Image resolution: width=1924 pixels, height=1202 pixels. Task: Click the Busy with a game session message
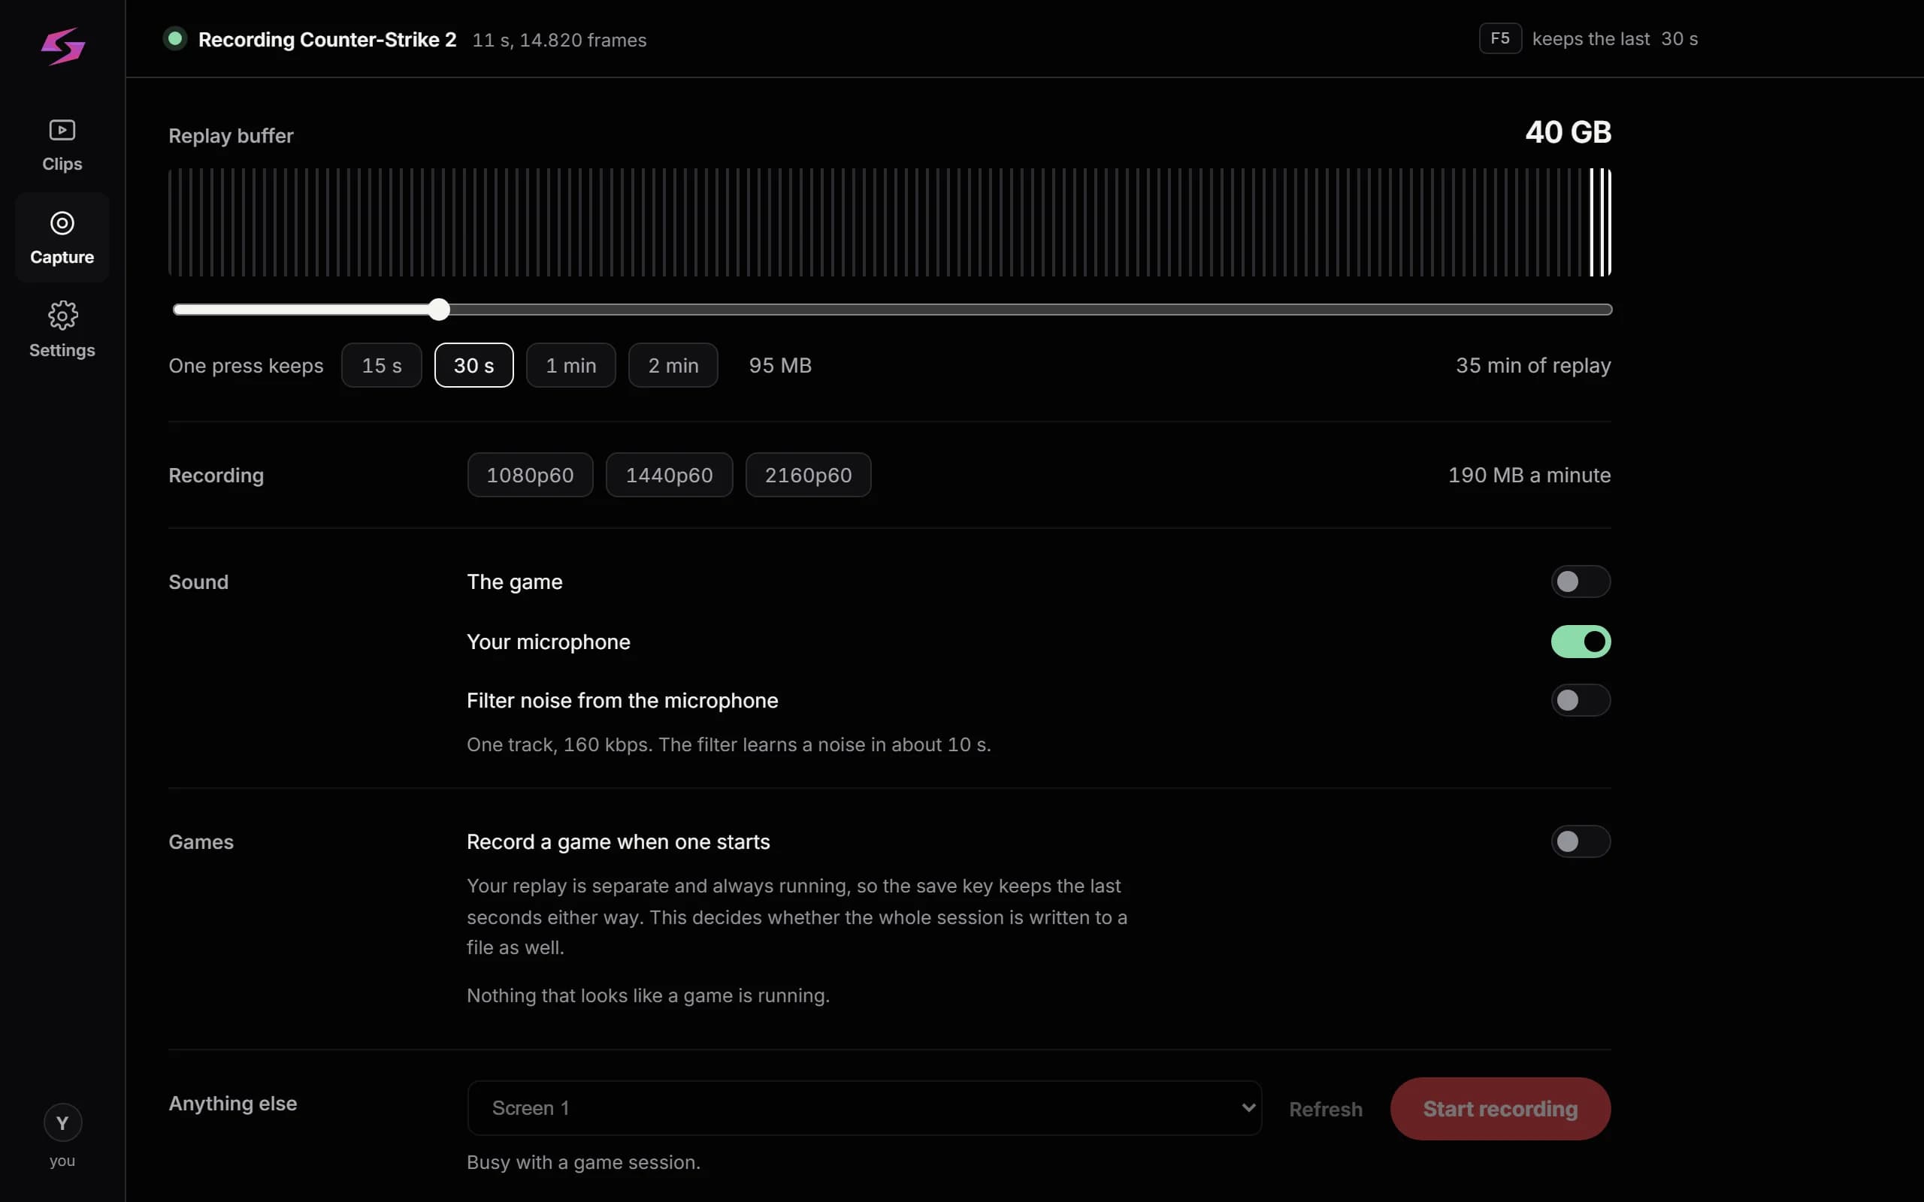coord(583,1162)
